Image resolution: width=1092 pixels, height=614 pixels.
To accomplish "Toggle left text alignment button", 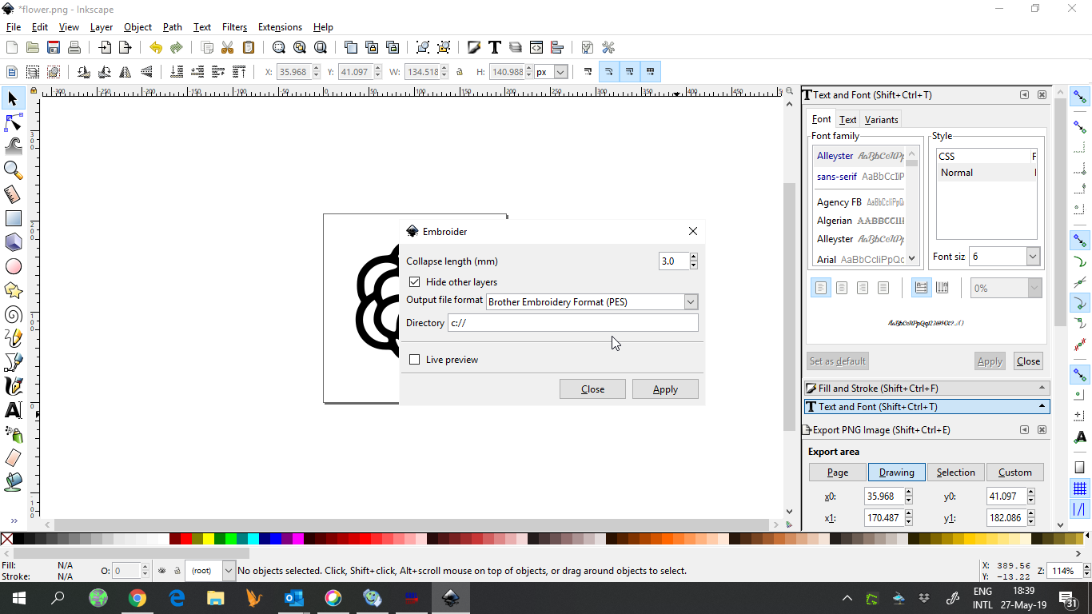I will click(821, 288).
